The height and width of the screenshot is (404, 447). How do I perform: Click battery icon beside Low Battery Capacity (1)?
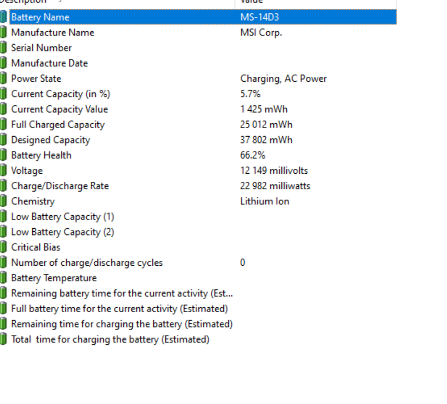[x=3, y=217]
